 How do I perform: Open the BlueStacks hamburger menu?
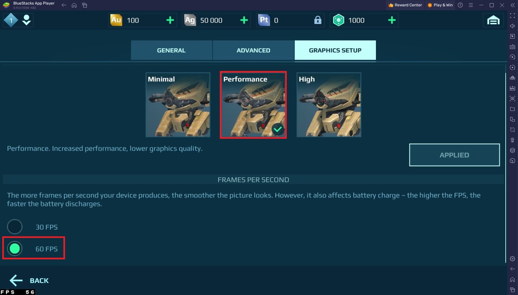471,5
